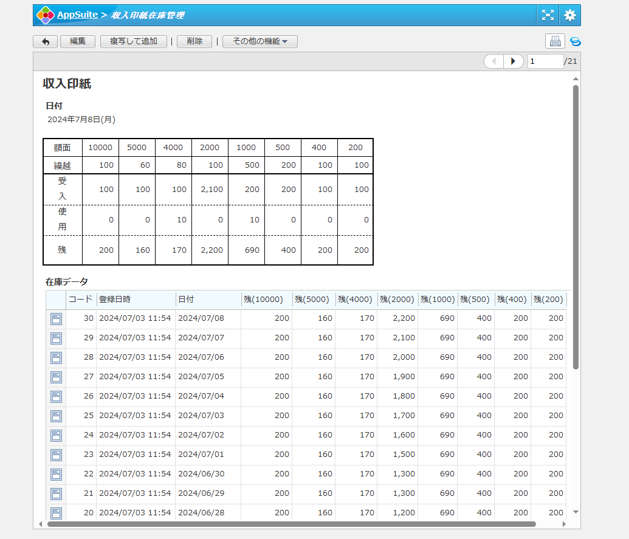The width and height of the screenshot is (629, 539).
Task: Click the 複写して追加 button
Action: 133,41
